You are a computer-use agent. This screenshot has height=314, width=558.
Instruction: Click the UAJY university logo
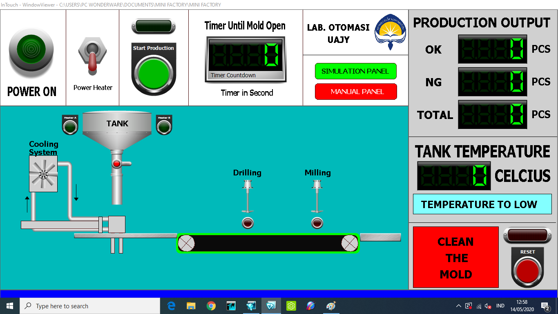390,32
